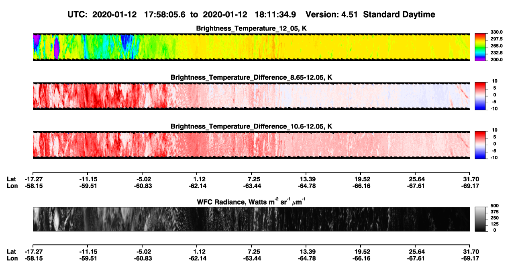This screenshot has height=267, width=522.
Task: Click inside the 8.65-12.05 difference image strip
Action: coord(251,96)
